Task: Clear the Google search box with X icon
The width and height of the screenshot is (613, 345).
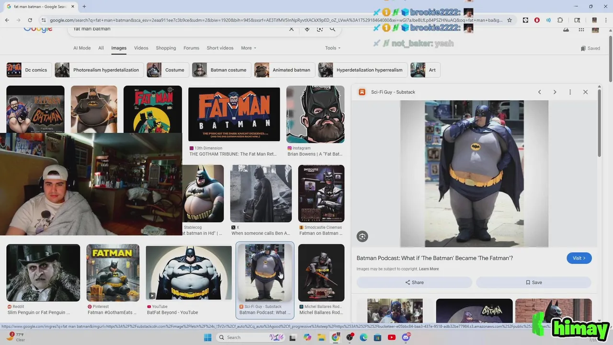Action: [x=291, y=29]
